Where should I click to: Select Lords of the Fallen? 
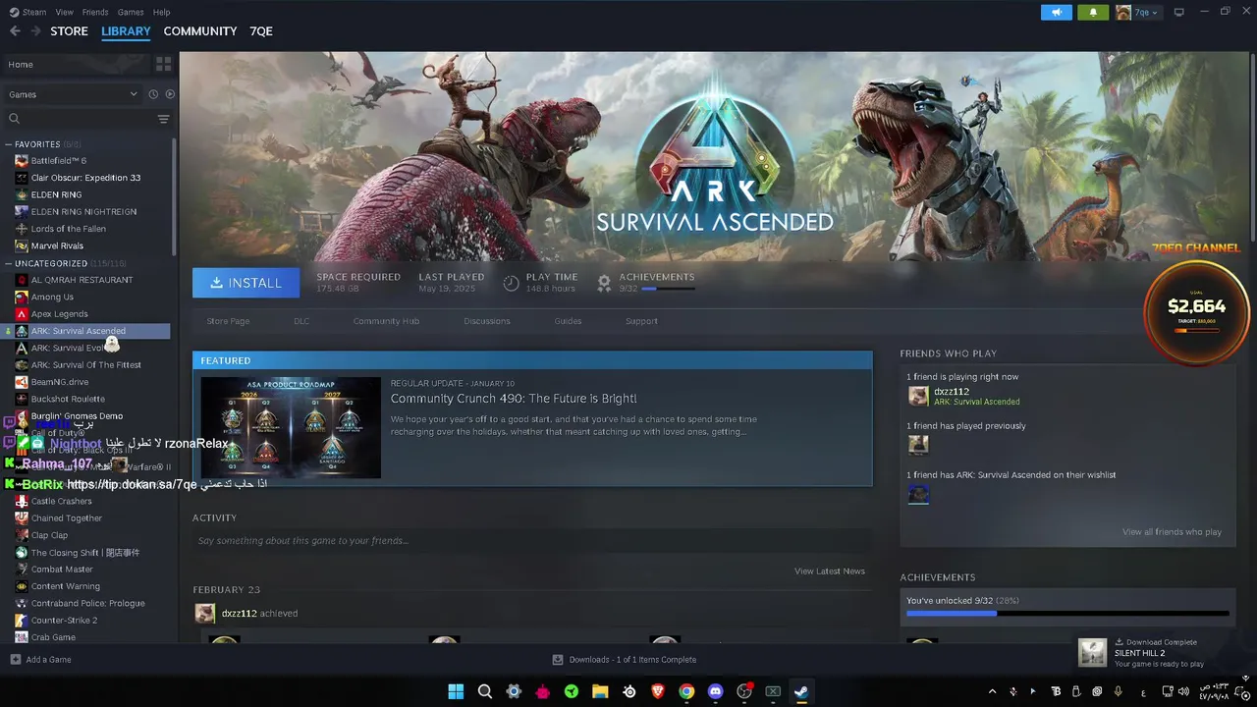click(69, 229)
